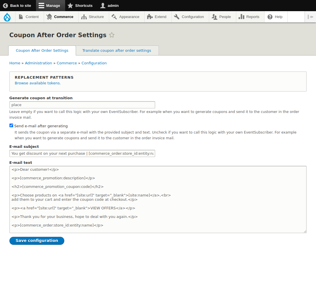
Task: Toggle the bookmark star beside the page title
Action: [x=112, y=35]
